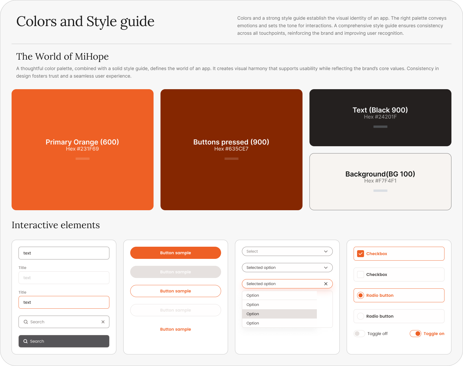Click the Hex #24201F label

click(x=380, y=117)
